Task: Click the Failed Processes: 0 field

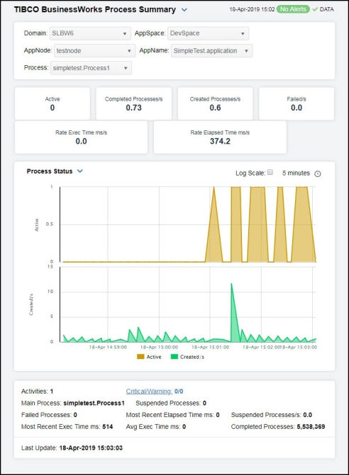Action: 49,415
